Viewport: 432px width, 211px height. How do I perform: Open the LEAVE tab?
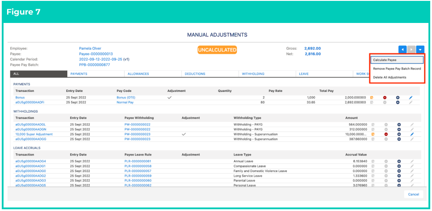pos(324,74)
